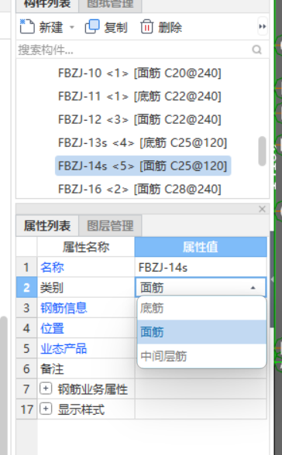Click the search magnifier icon
This screenshot has width=282, height=455.
tap(256, 50)
